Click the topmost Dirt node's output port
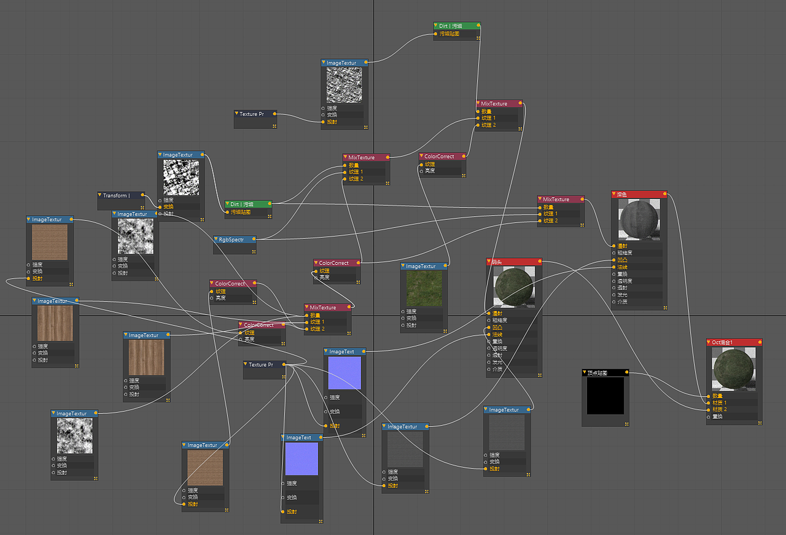The height and width of the screenshot is (535, 786). point(479,26)
